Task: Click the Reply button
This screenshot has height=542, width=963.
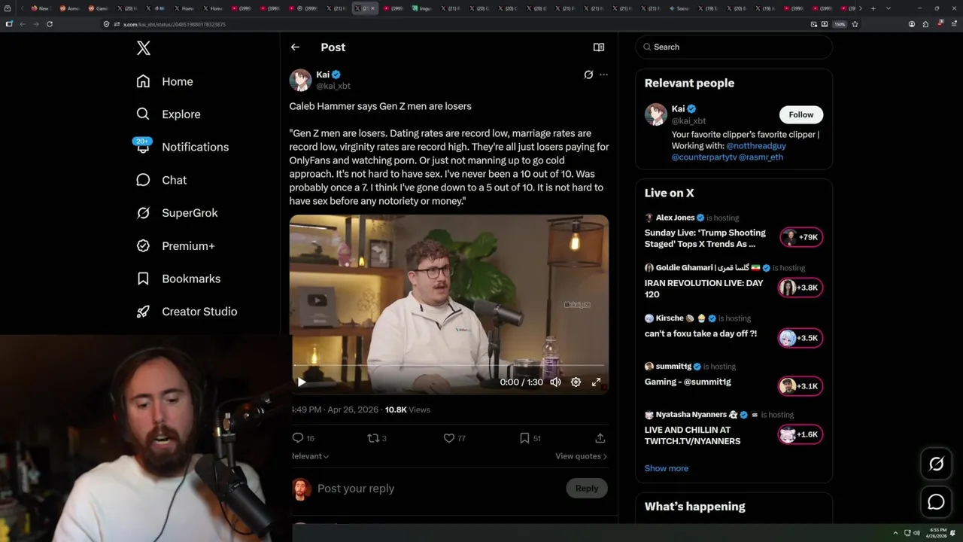Action: [587, 489]
